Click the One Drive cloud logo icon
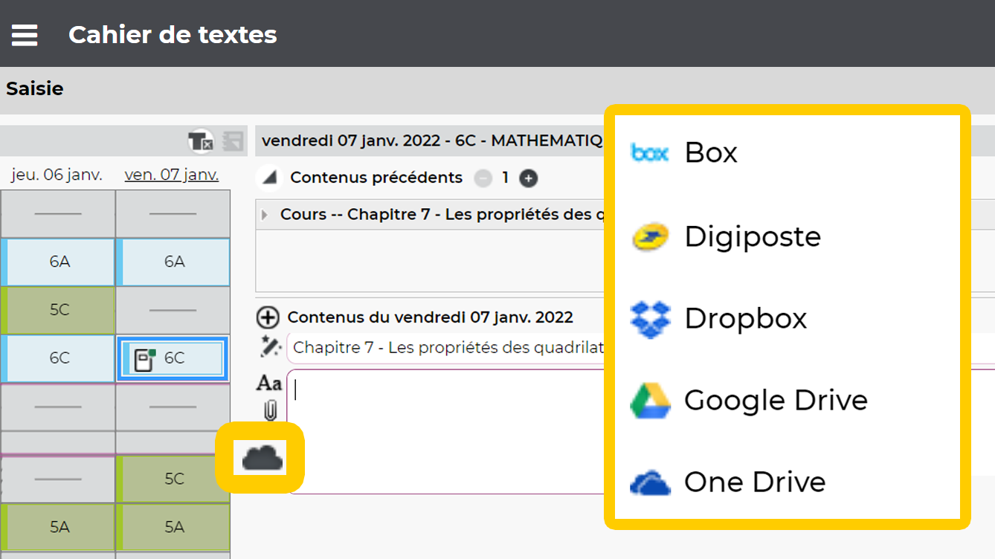Screen dimensions: 995x559 650,482
